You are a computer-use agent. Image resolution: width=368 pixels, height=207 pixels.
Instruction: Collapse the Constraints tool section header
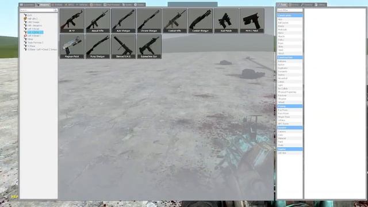[x=290, y=16]
